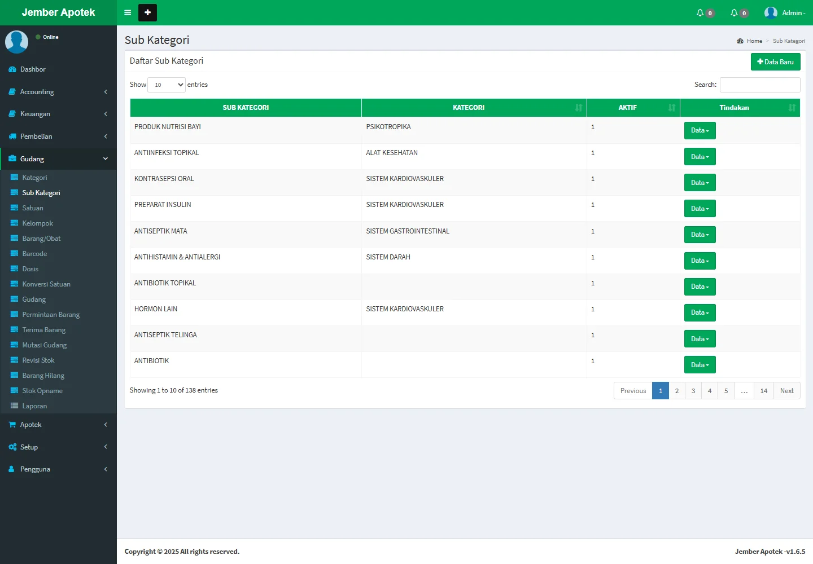Viewport: 813px width, 564px height.
Task: Open the second notification bell
Action: pyautogui.click(x=735, y=12)
